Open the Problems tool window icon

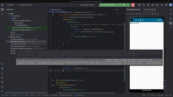pos(2,78)
